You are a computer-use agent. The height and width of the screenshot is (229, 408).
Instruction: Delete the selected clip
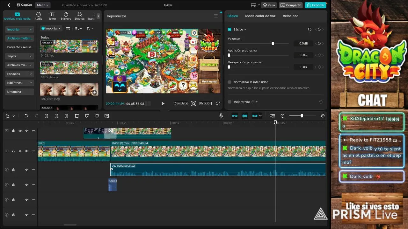[77, 116]
